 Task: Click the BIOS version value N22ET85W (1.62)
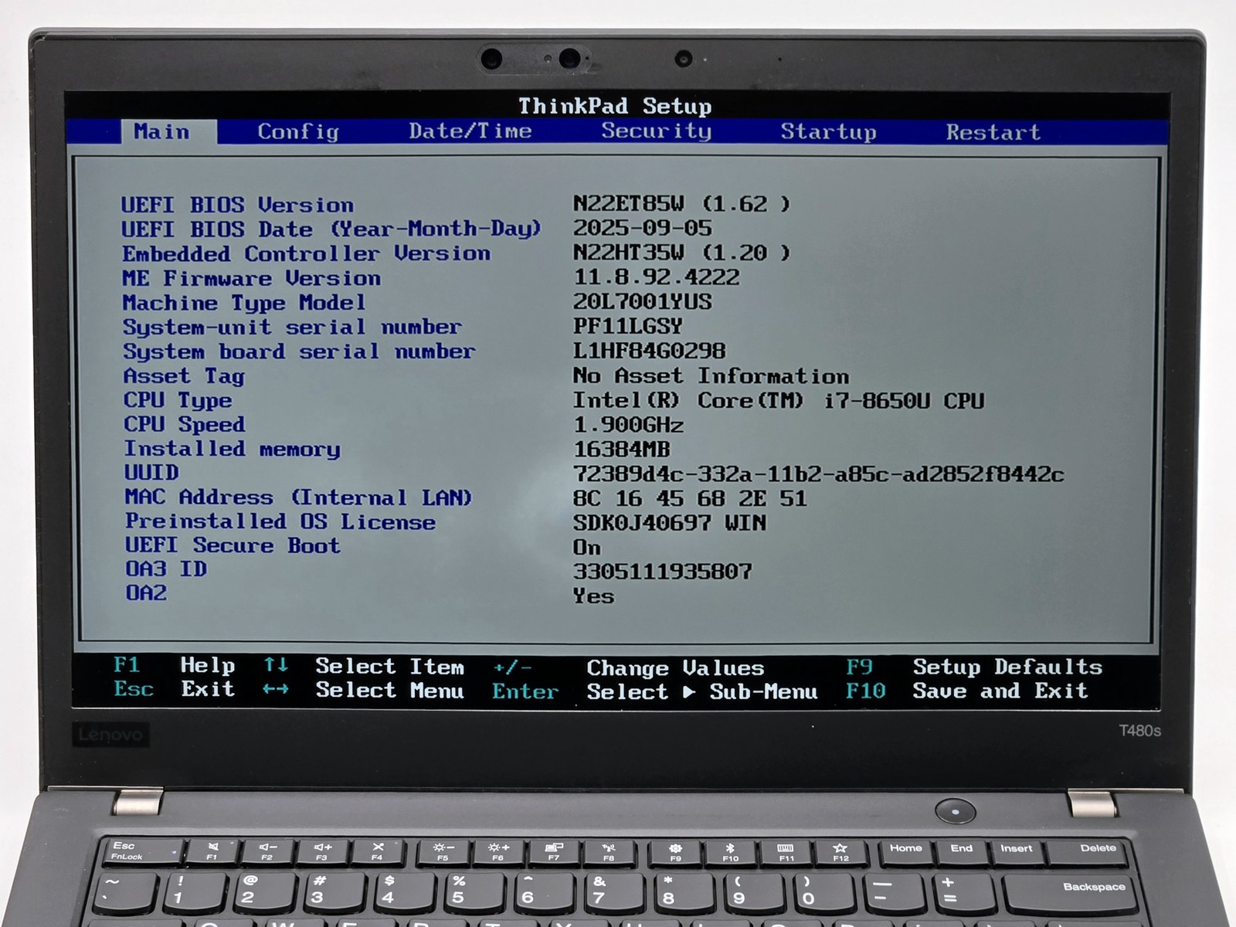click(x=681, y=204)
